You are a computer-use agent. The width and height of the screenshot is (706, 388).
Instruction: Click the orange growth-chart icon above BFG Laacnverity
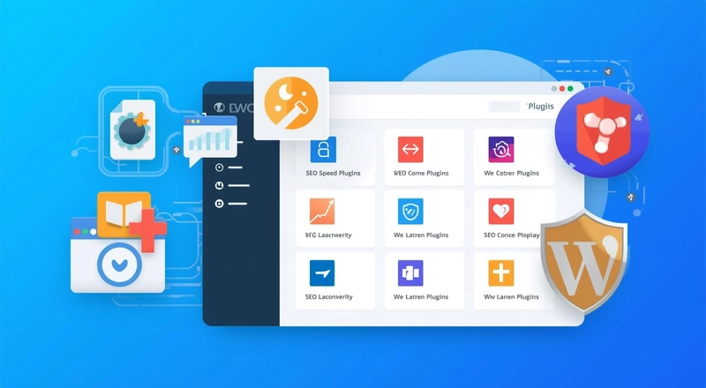click(x=322, y=211)
